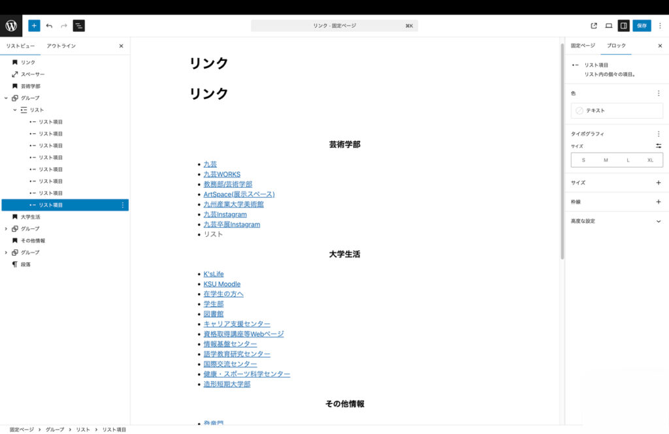This screenshot has height=434, width=669.
Task: Click the device preview laptop icon
Action: point(609,25)
